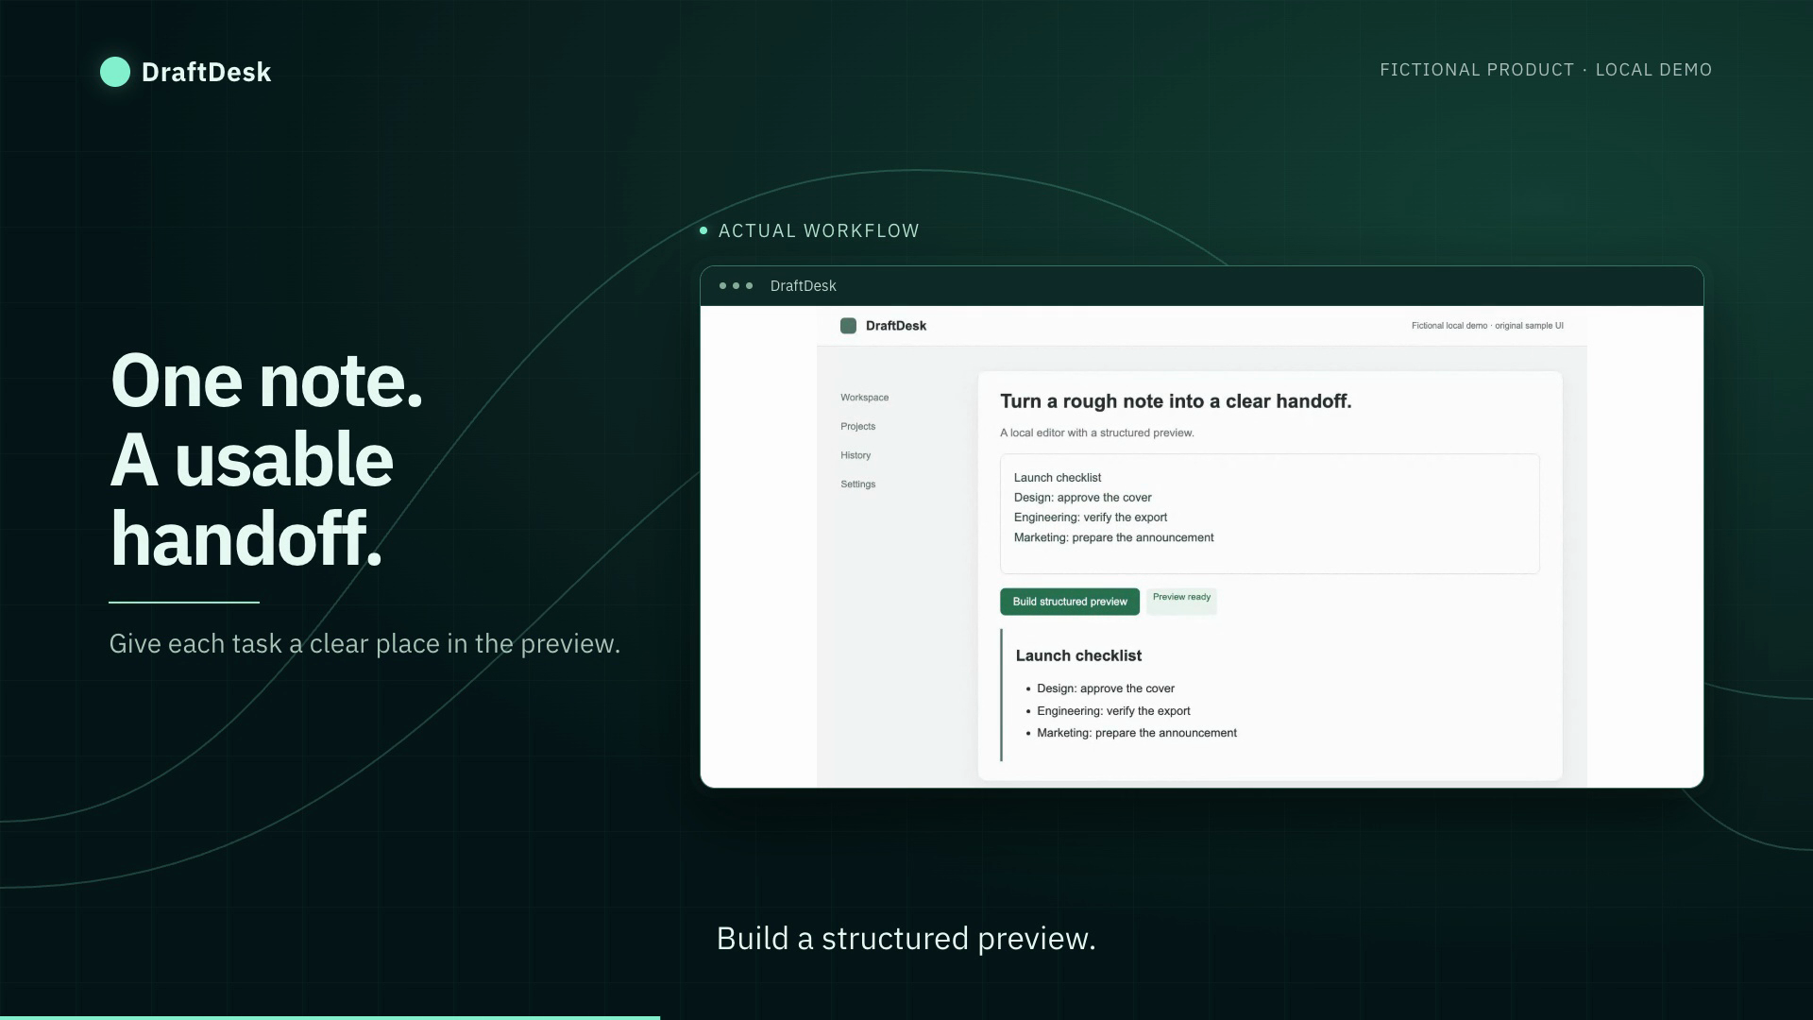
Task: Click inside the Launch checklist note editor
Action: click(x=1269, y=514)
